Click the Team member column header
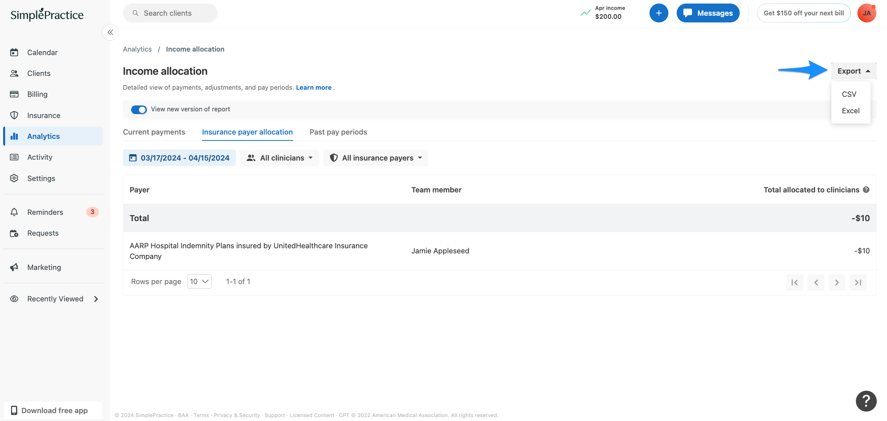 click(x=436, y=190)
